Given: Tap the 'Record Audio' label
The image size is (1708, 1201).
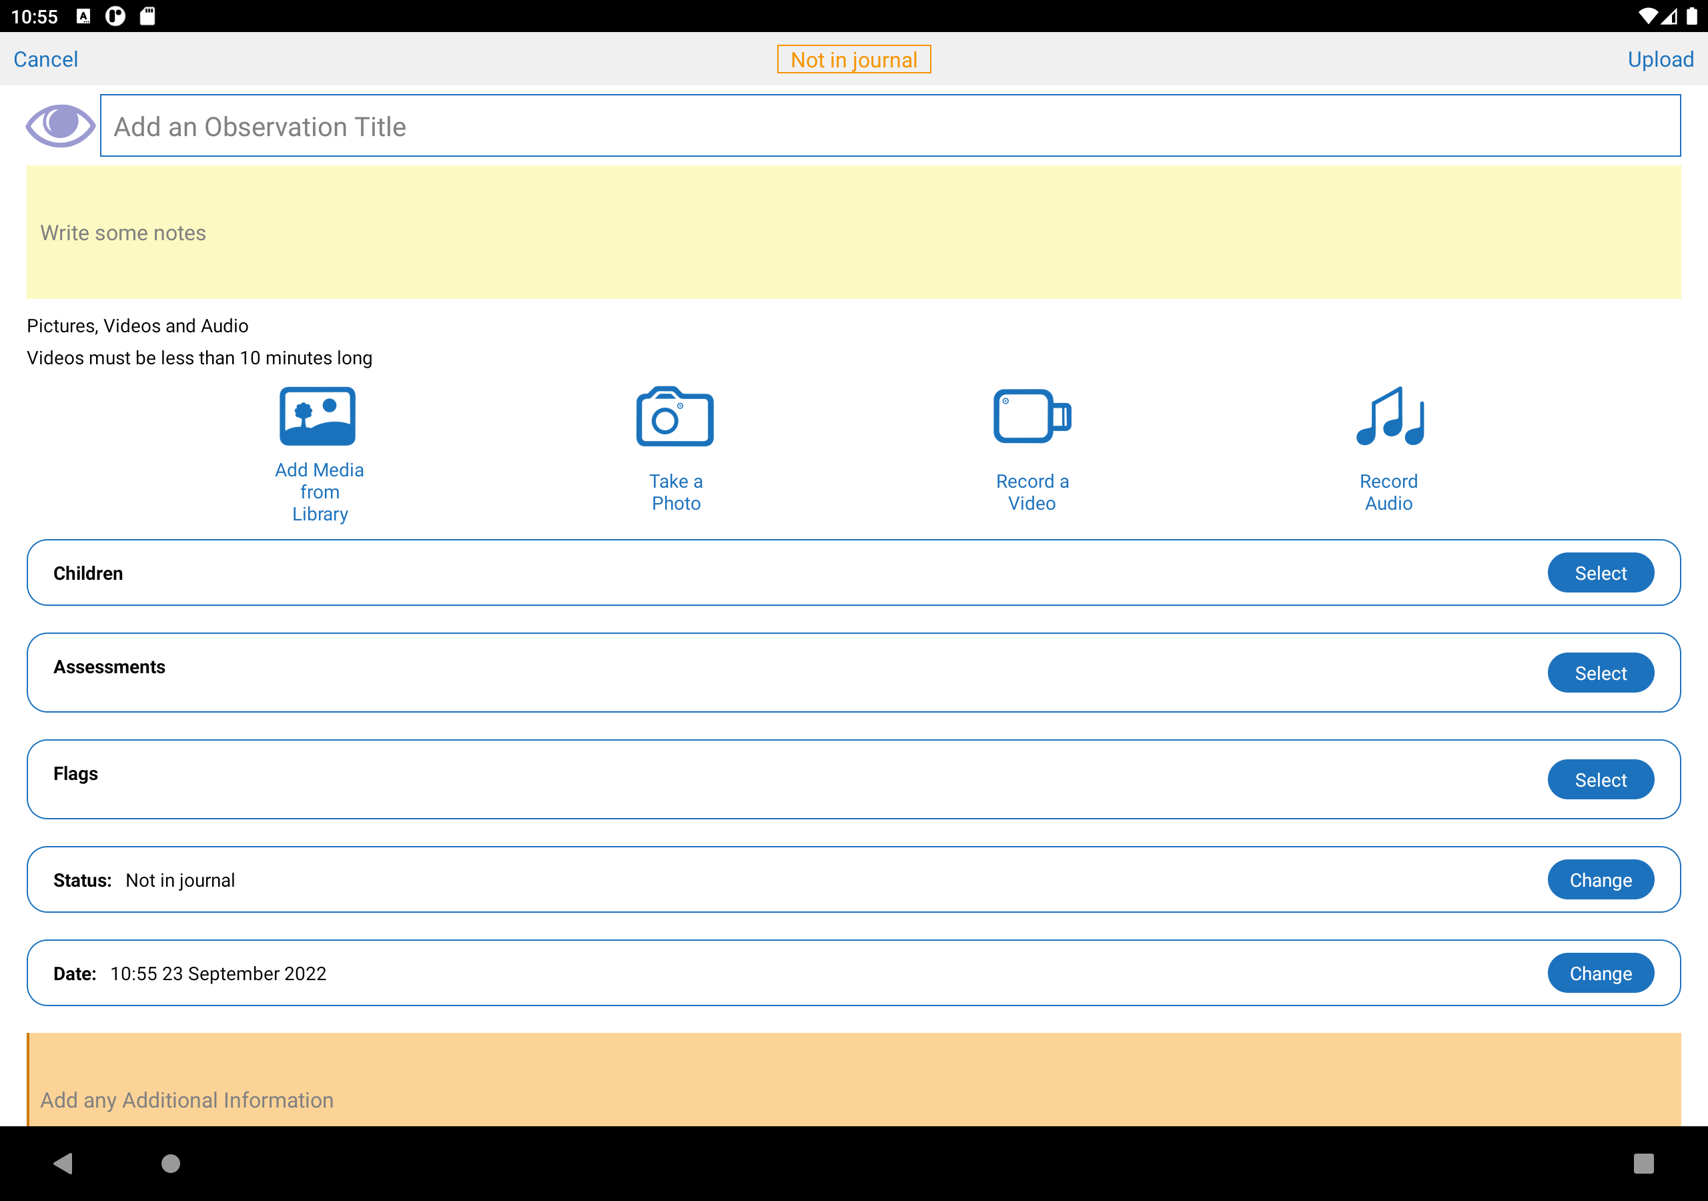Looking at the screenshot, I should click(x=1389, y=492).
